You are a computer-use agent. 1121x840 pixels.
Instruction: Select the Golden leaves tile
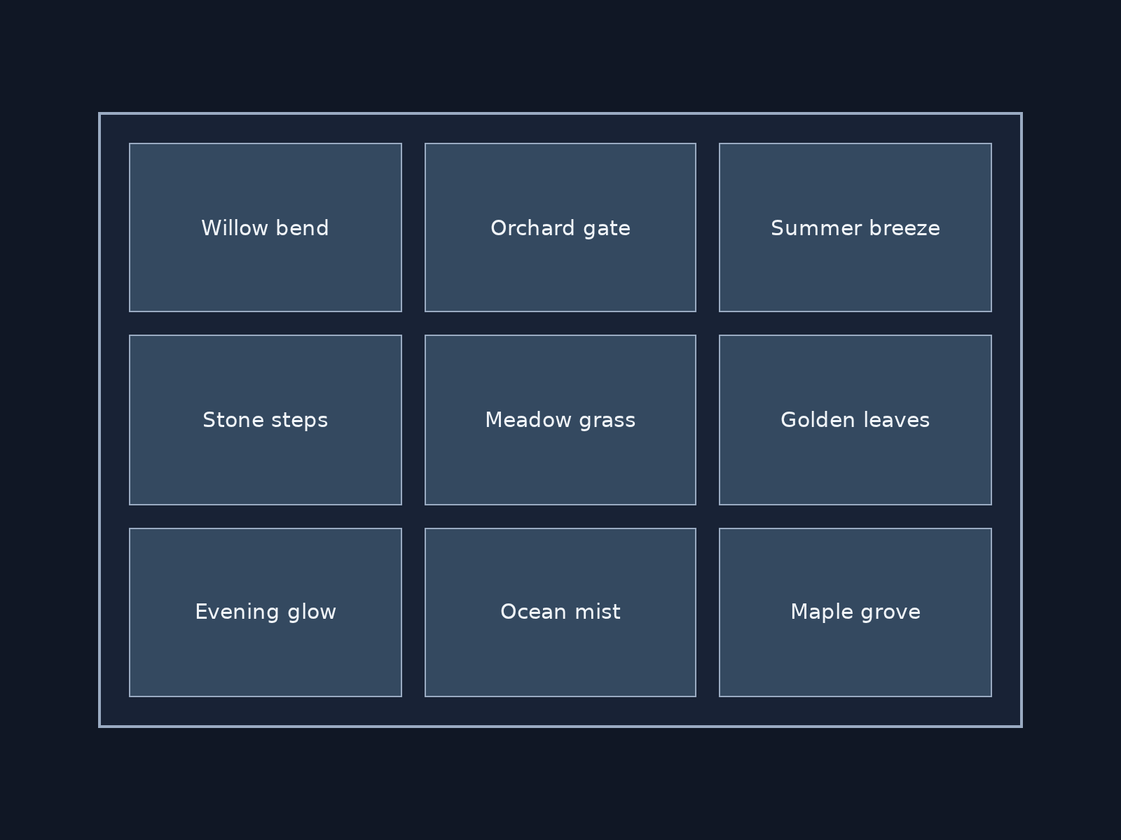coord(855,420)
